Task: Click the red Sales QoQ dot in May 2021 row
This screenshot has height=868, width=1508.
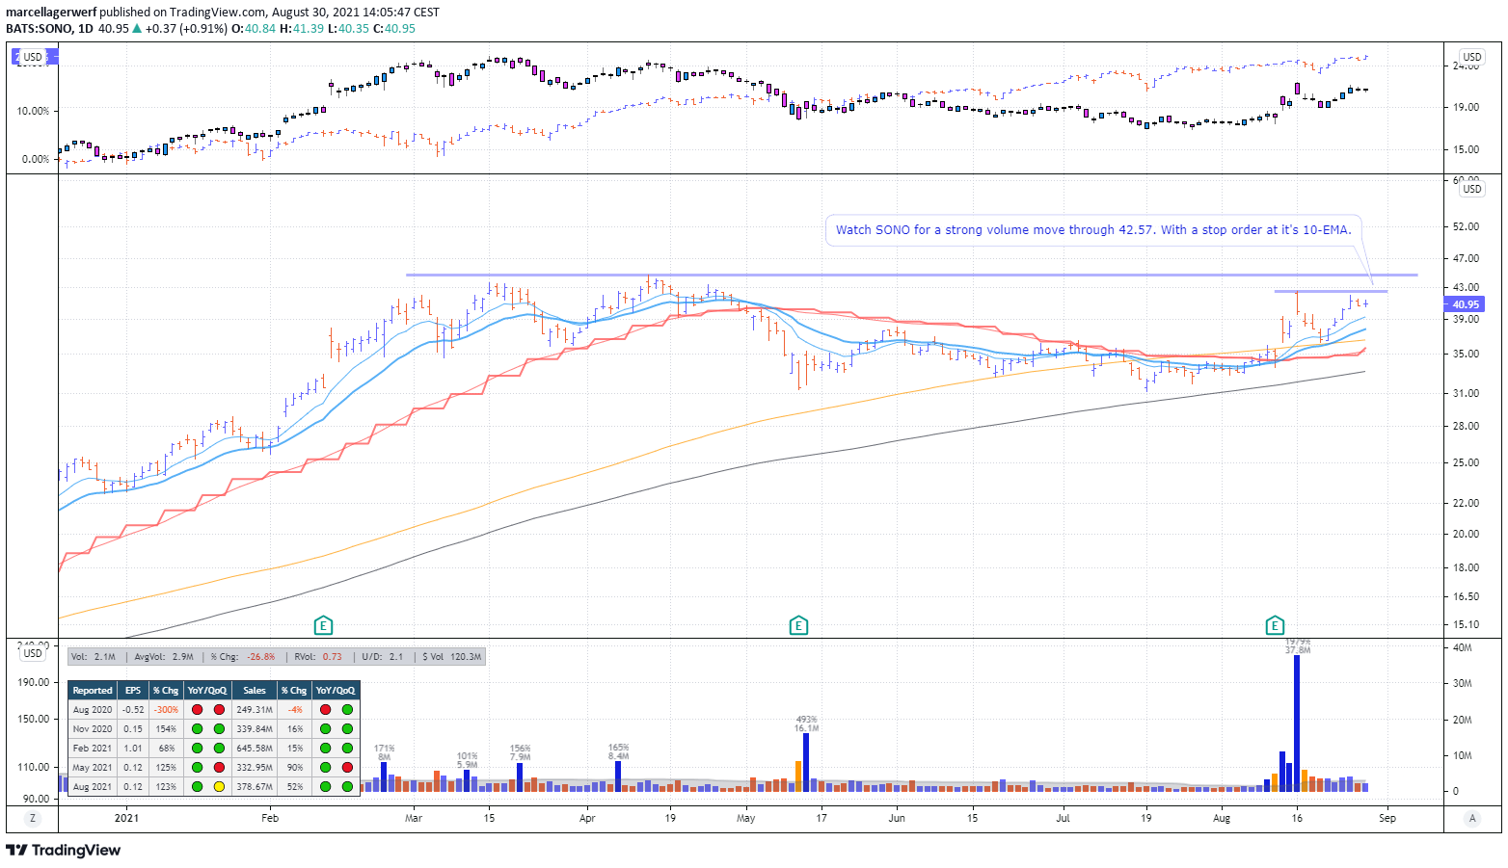Action: point(347,768)
